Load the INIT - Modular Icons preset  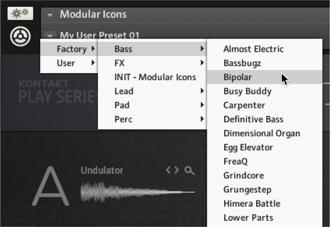tap(155, 77)
